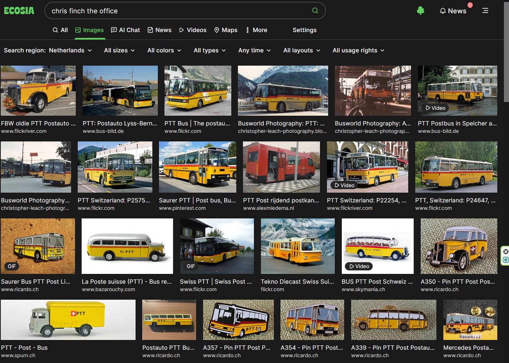Image resolution: width=509 pixels, height=363 pixels.
Task: Click the search magnifier icon in search box
Action: click(x=315, y=11)
